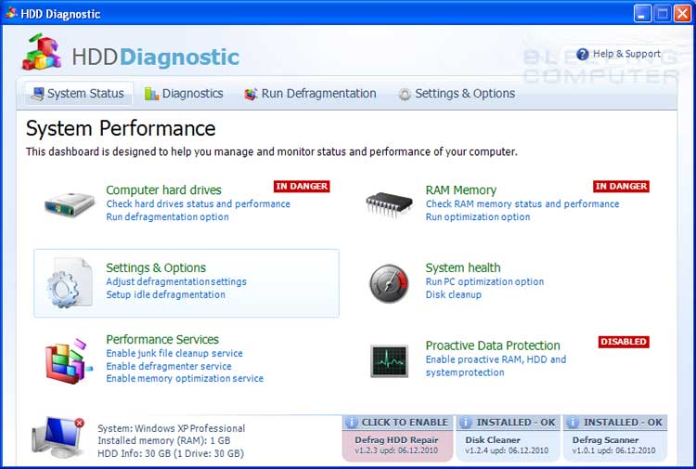The width and height of the screenshot is (696, 469).
Task: Click the Proactive Data Protection monitor icon
Action: (x=389, y=360)
